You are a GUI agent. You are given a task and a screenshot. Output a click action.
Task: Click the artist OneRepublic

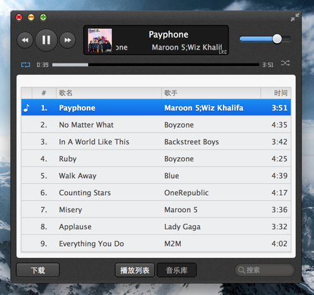pos(187,193)
